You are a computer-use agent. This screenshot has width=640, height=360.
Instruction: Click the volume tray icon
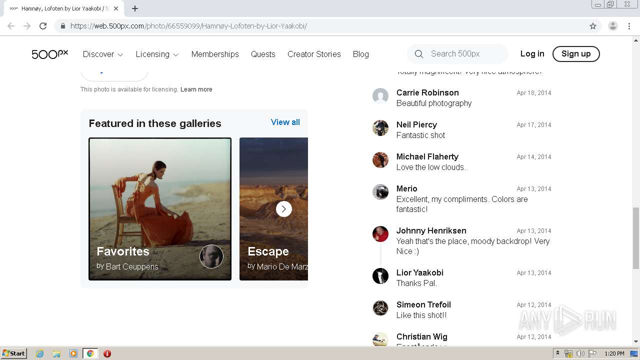tap(580, 353)
